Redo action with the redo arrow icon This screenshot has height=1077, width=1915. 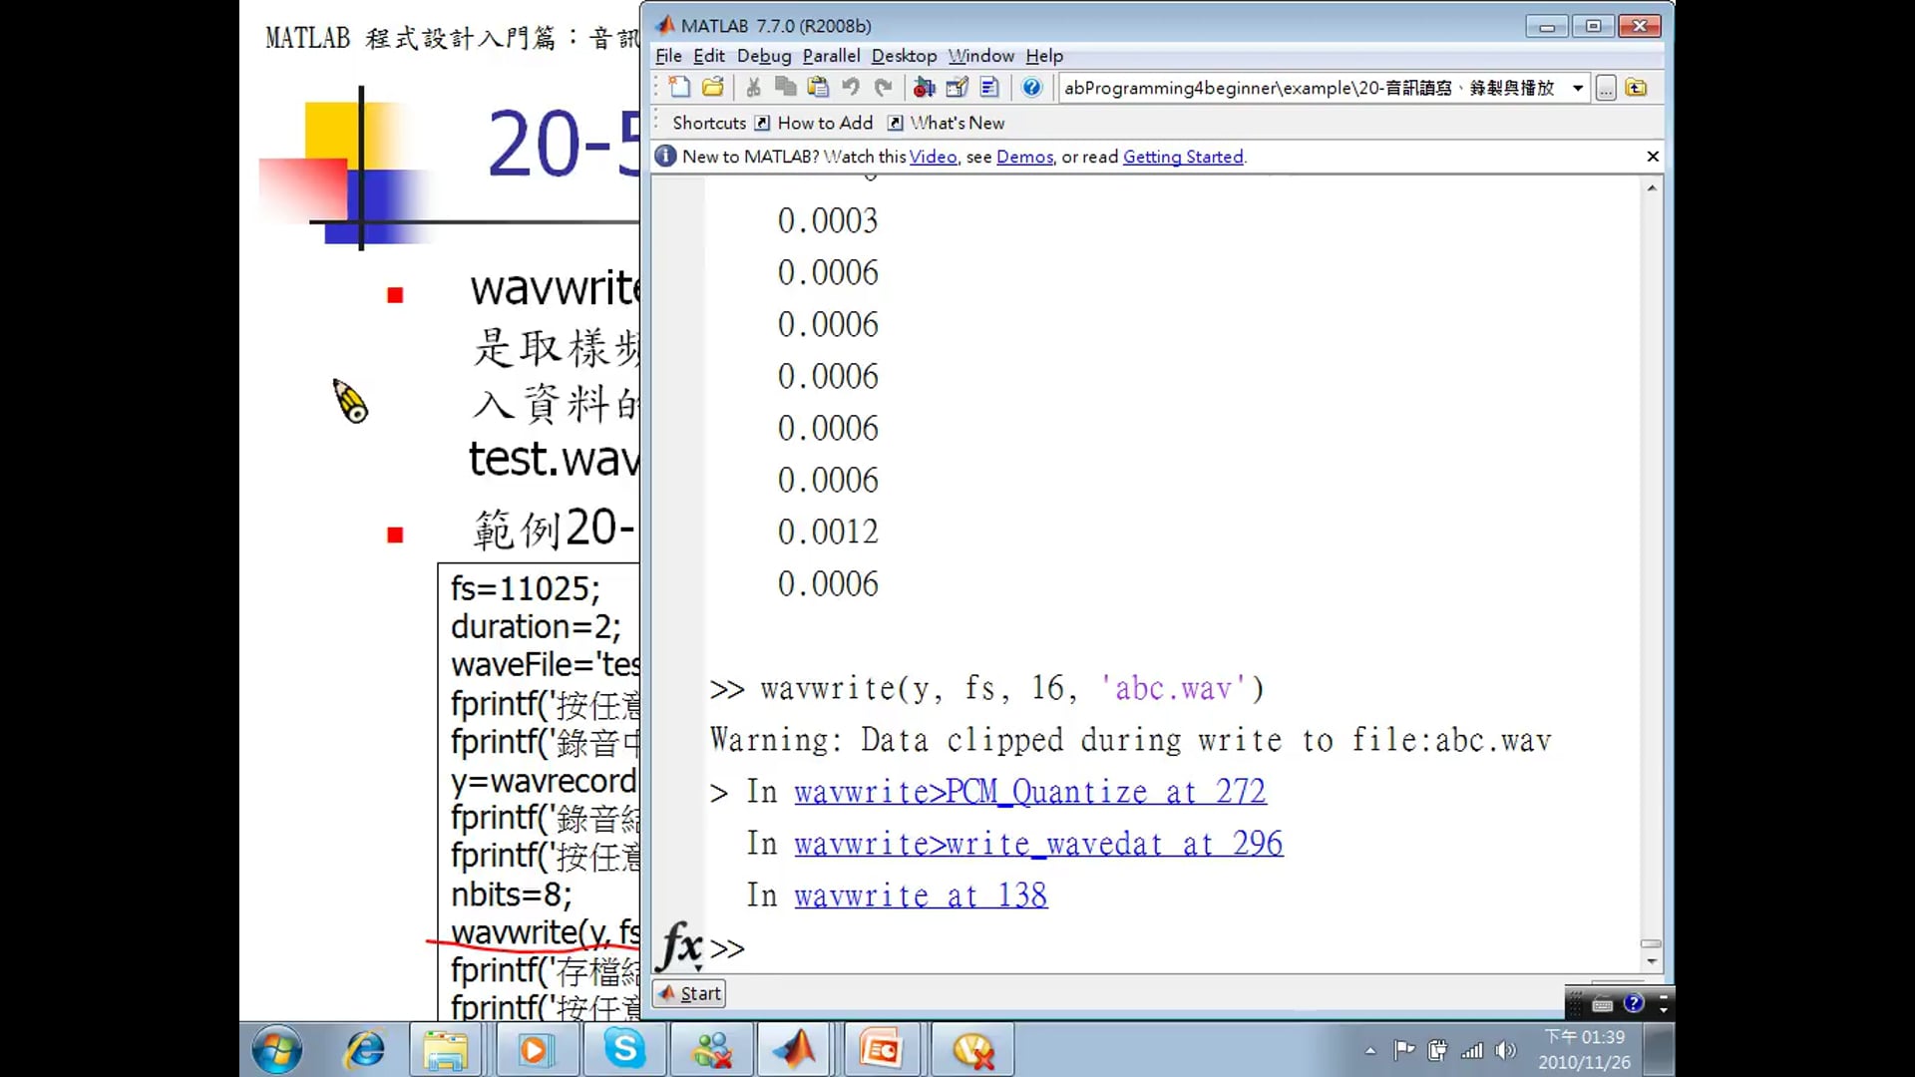[884, 88]
